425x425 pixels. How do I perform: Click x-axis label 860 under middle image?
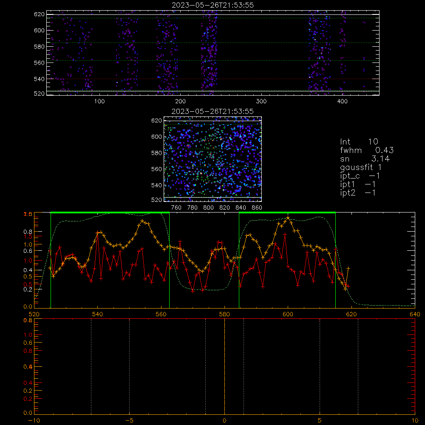tap(257, 208)
